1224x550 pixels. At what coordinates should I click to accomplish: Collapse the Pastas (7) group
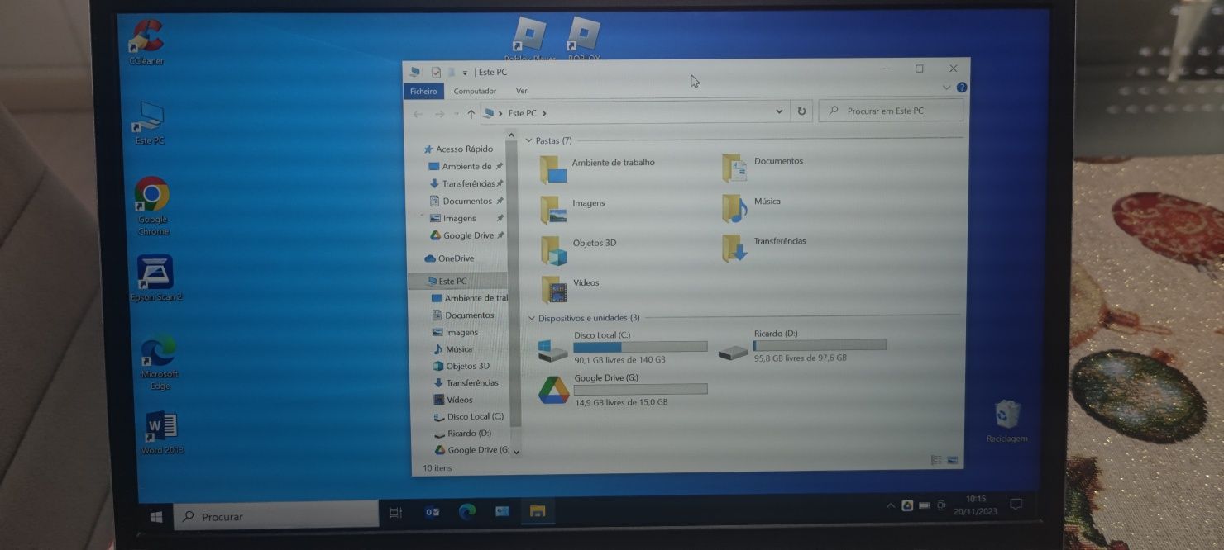[529, 140]
